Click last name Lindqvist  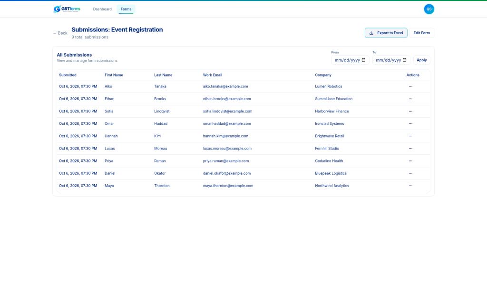point(162,111)
